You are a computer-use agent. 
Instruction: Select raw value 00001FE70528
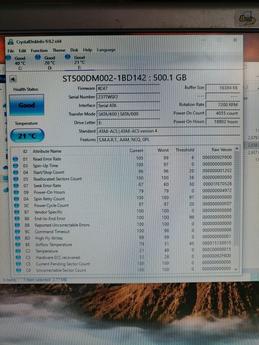click(x=217, y=184)
